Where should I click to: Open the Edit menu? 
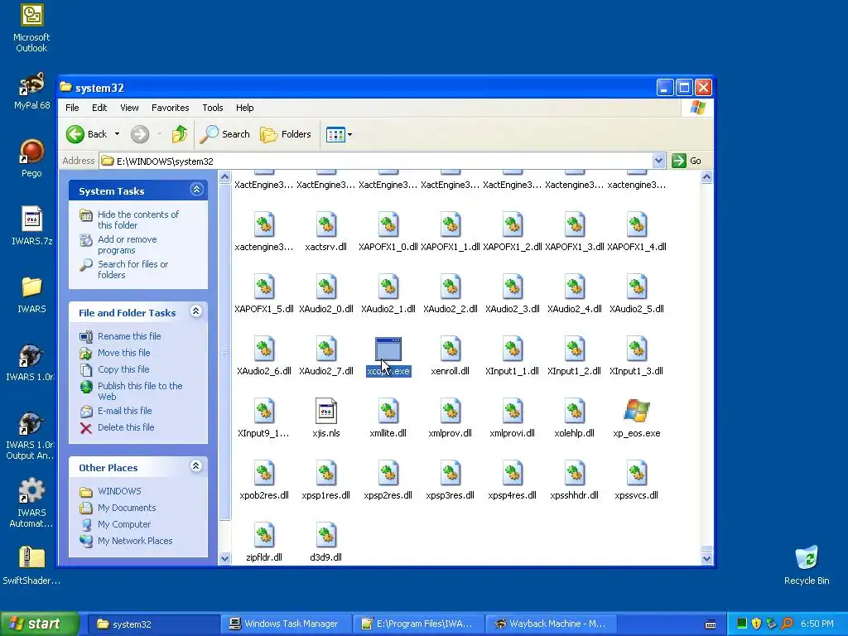click(99, 108)
